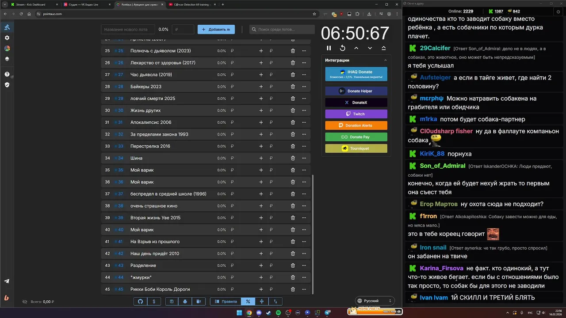This screenshot has width=566, height=318.
Task: Click the GitHub icon in bottom toolbar
Action: point(141,301)
